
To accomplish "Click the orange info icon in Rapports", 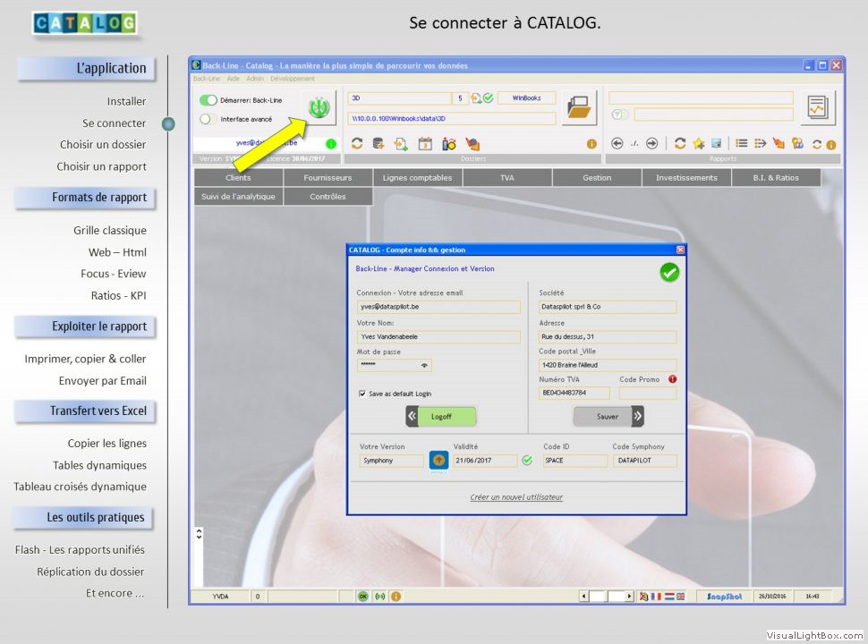I will pos(831,145).
